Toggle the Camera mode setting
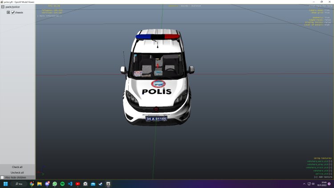 pos(319,10)
